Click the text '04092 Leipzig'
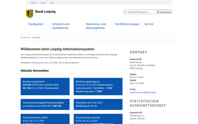 (x=136, y=68)
